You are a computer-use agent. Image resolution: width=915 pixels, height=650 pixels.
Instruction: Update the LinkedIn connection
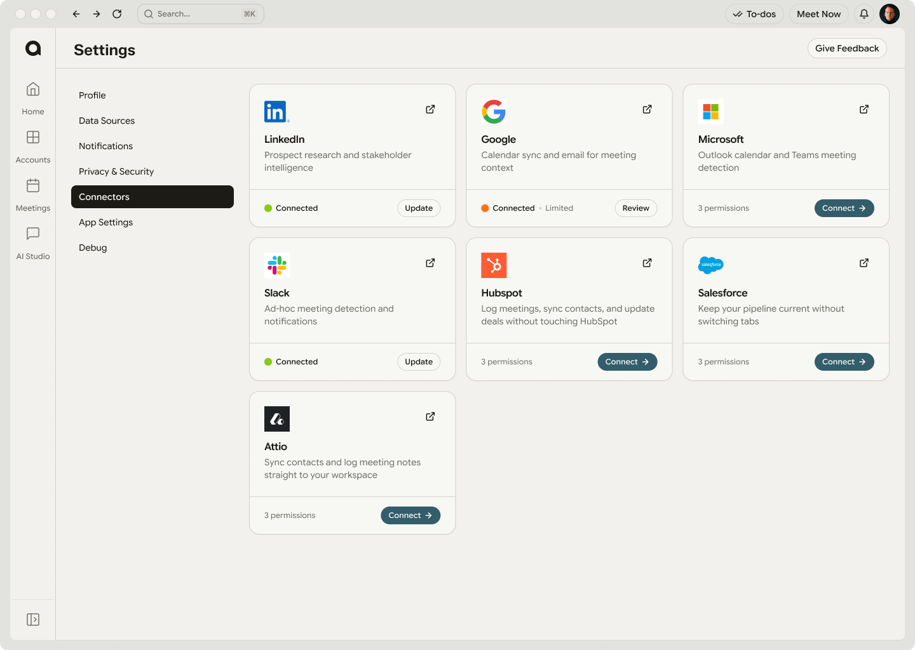[419, 208]
